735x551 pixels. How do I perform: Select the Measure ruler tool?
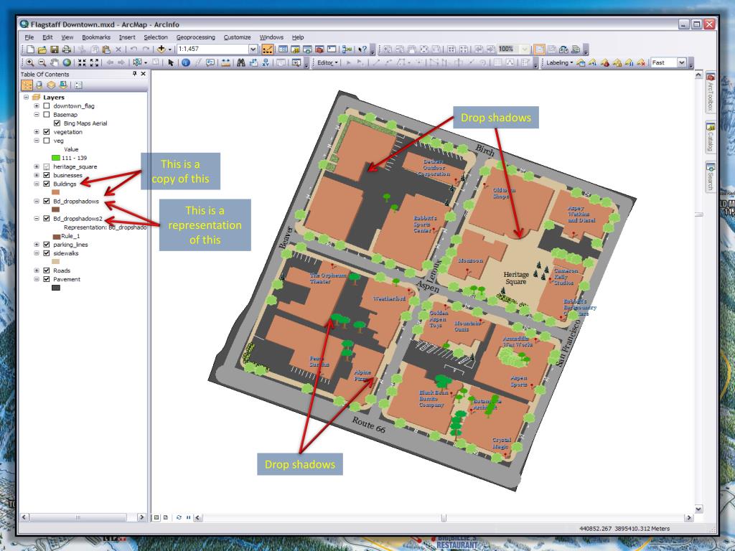(225, 63)
